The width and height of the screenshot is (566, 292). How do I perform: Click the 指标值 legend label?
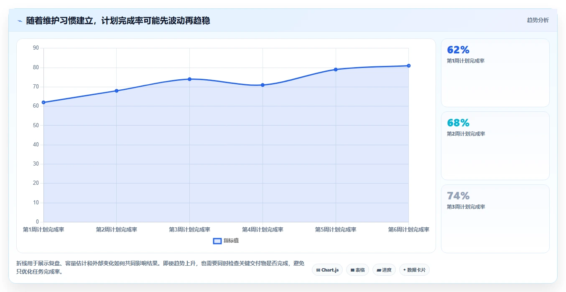click(231, 241)
